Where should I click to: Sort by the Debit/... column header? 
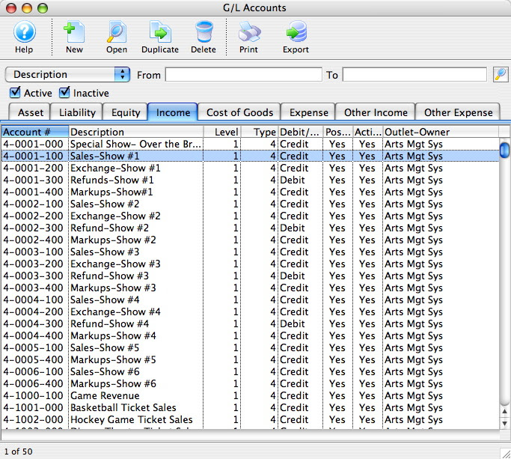click(301, 132)
